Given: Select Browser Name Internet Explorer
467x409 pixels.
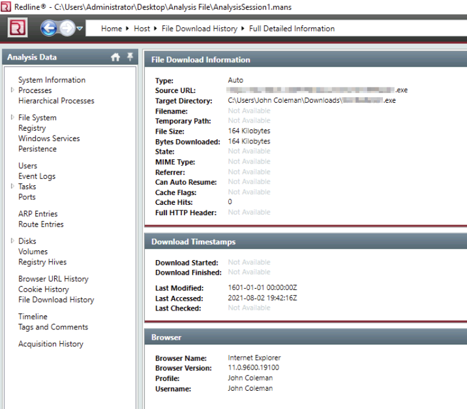Looking at the screenshot, I should point(255,358).
